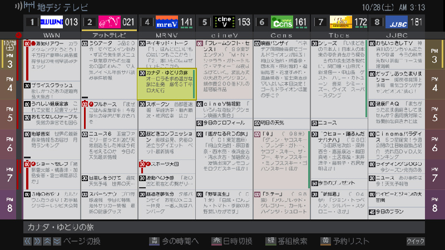Select highlighted program カナダ・ゆとりの旅

(167, 84)
